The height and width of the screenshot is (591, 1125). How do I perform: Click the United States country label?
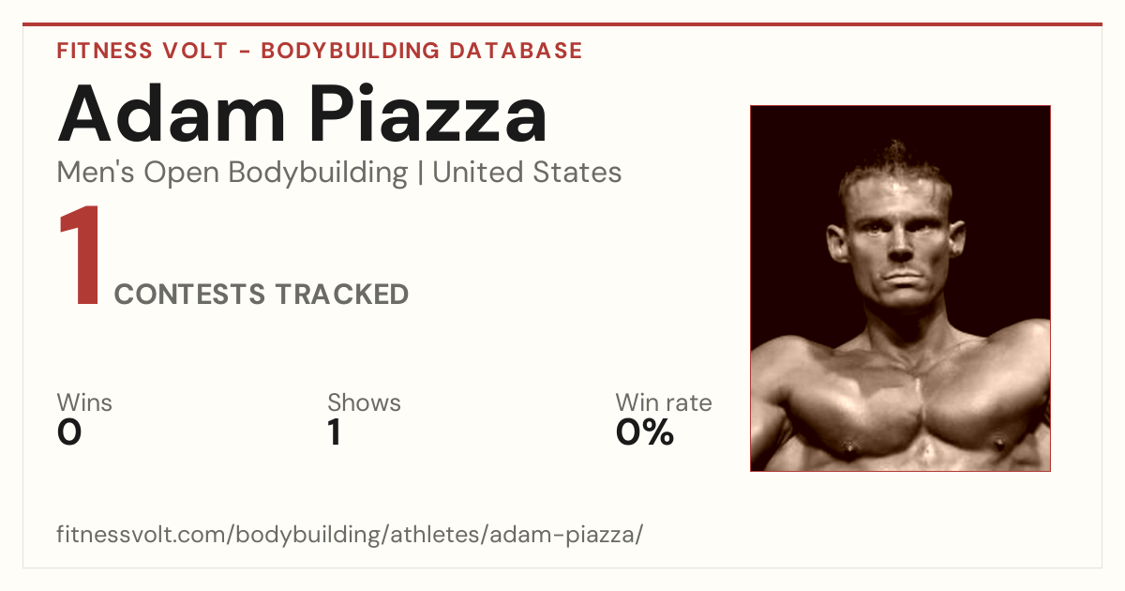coord(527,174)
